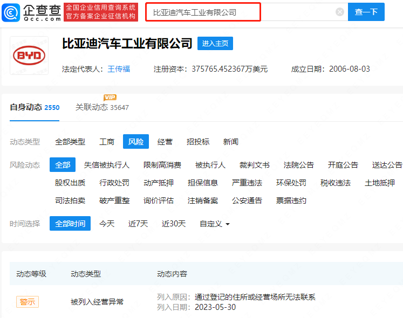
Task: Click the VIP badge above 关联动态
Action: tap(110, 98)
